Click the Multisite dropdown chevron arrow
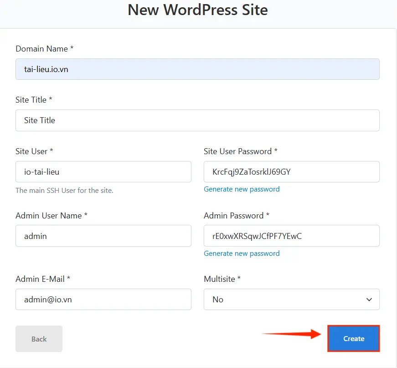 pos(369,300)
